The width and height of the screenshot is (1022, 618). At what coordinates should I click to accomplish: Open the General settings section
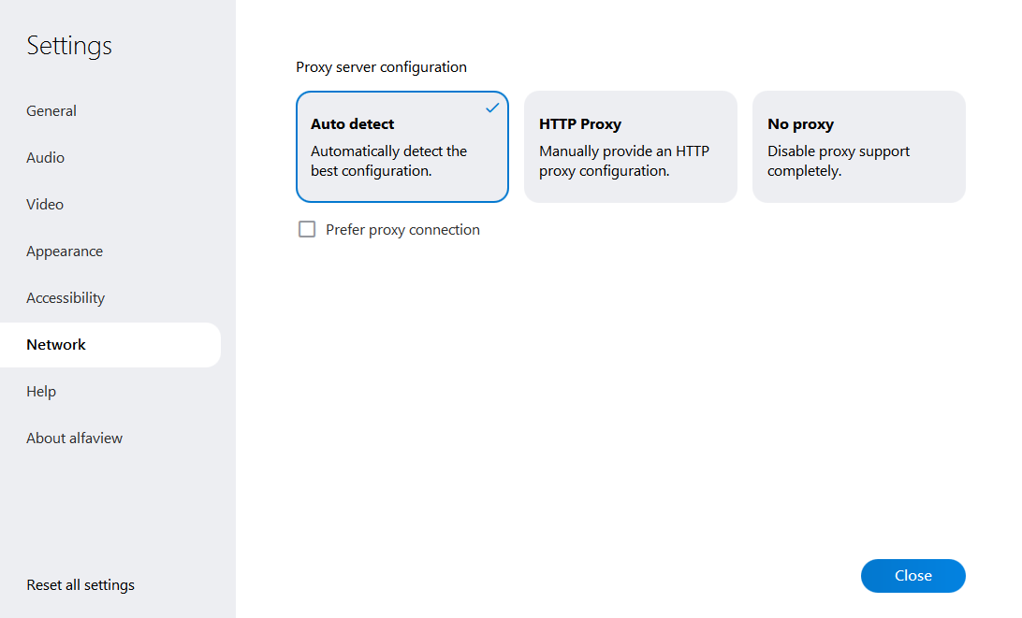tap(51, 111)
